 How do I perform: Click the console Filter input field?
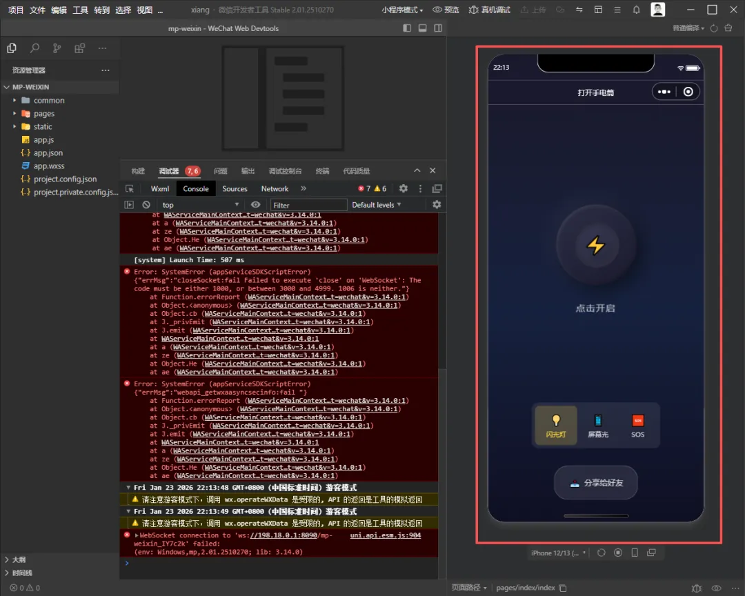point(308,205)
